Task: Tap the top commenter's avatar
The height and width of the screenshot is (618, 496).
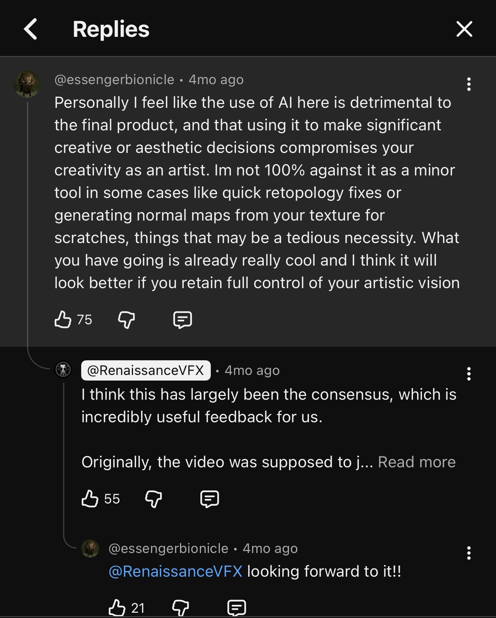Action: (27, 84)
